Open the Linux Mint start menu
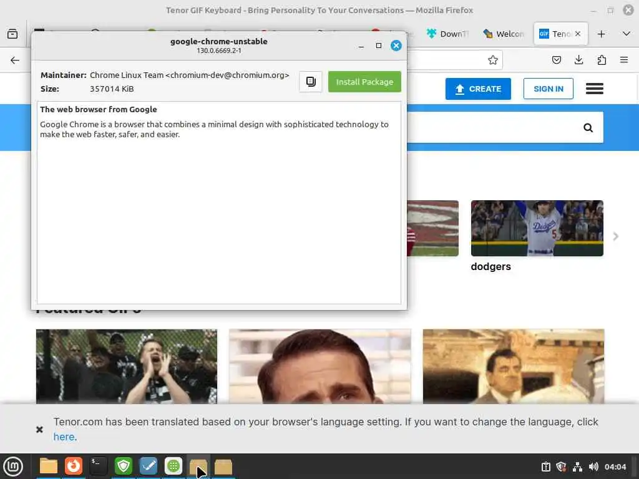The image size is (639, 479). point(13,467)
